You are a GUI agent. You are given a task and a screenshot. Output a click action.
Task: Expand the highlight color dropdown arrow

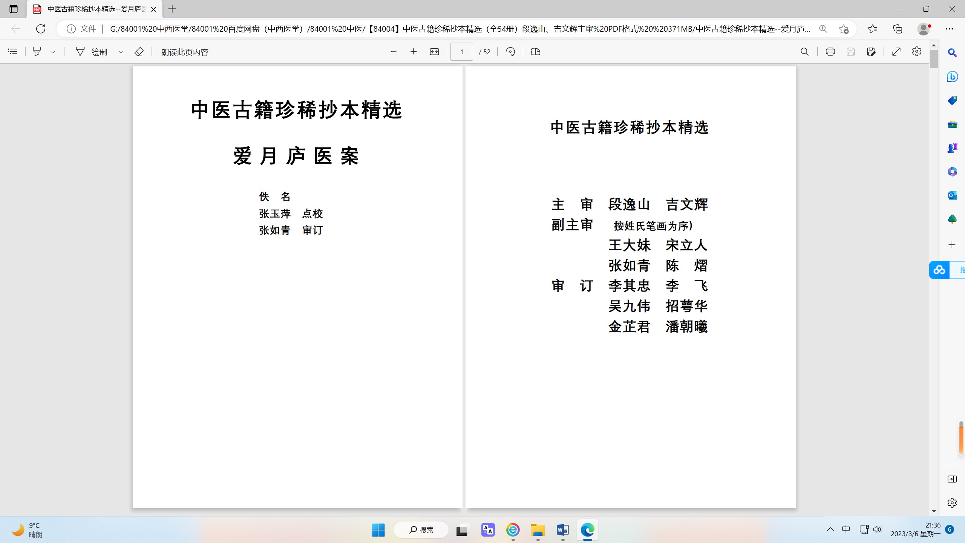pyautogui.click(x=53, y=52)
